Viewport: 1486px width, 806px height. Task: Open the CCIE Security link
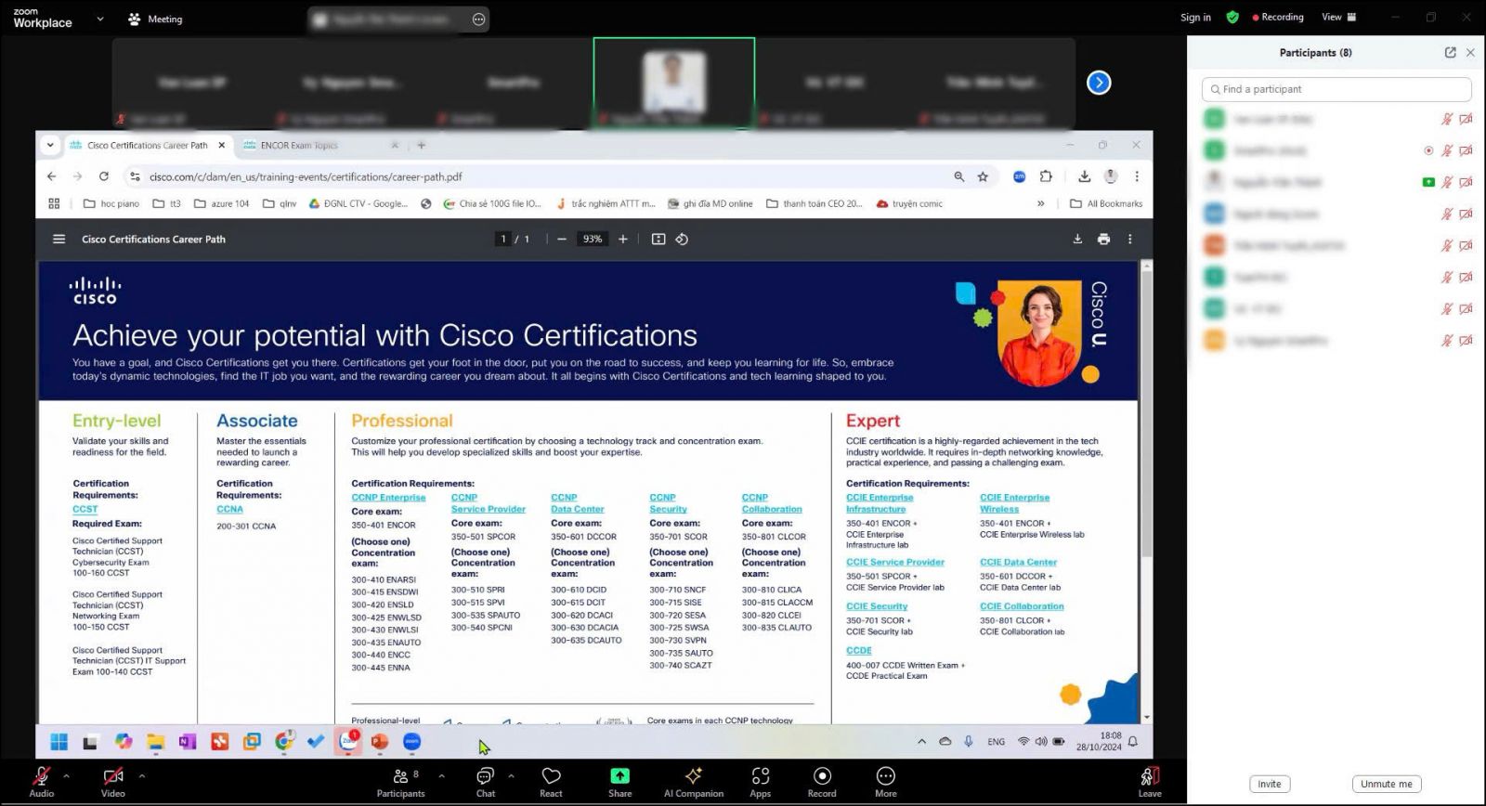pos(877,606)
